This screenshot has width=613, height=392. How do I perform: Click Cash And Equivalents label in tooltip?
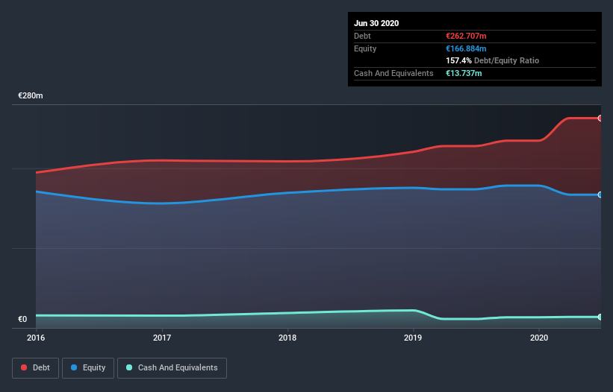point(393,73)
